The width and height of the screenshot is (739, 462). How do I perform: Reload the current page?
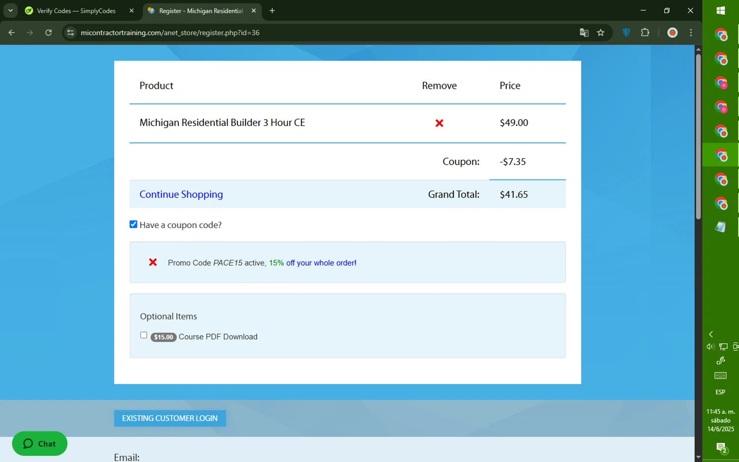tap(48, 33)
